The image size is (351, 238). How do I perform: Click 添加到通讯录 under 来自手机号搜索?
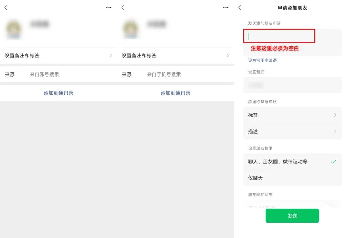point(175,93)
